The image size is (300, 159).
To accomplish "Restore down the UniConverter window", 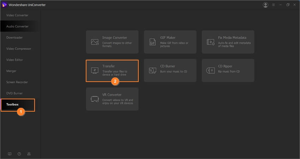I will [x=288, y=5].
